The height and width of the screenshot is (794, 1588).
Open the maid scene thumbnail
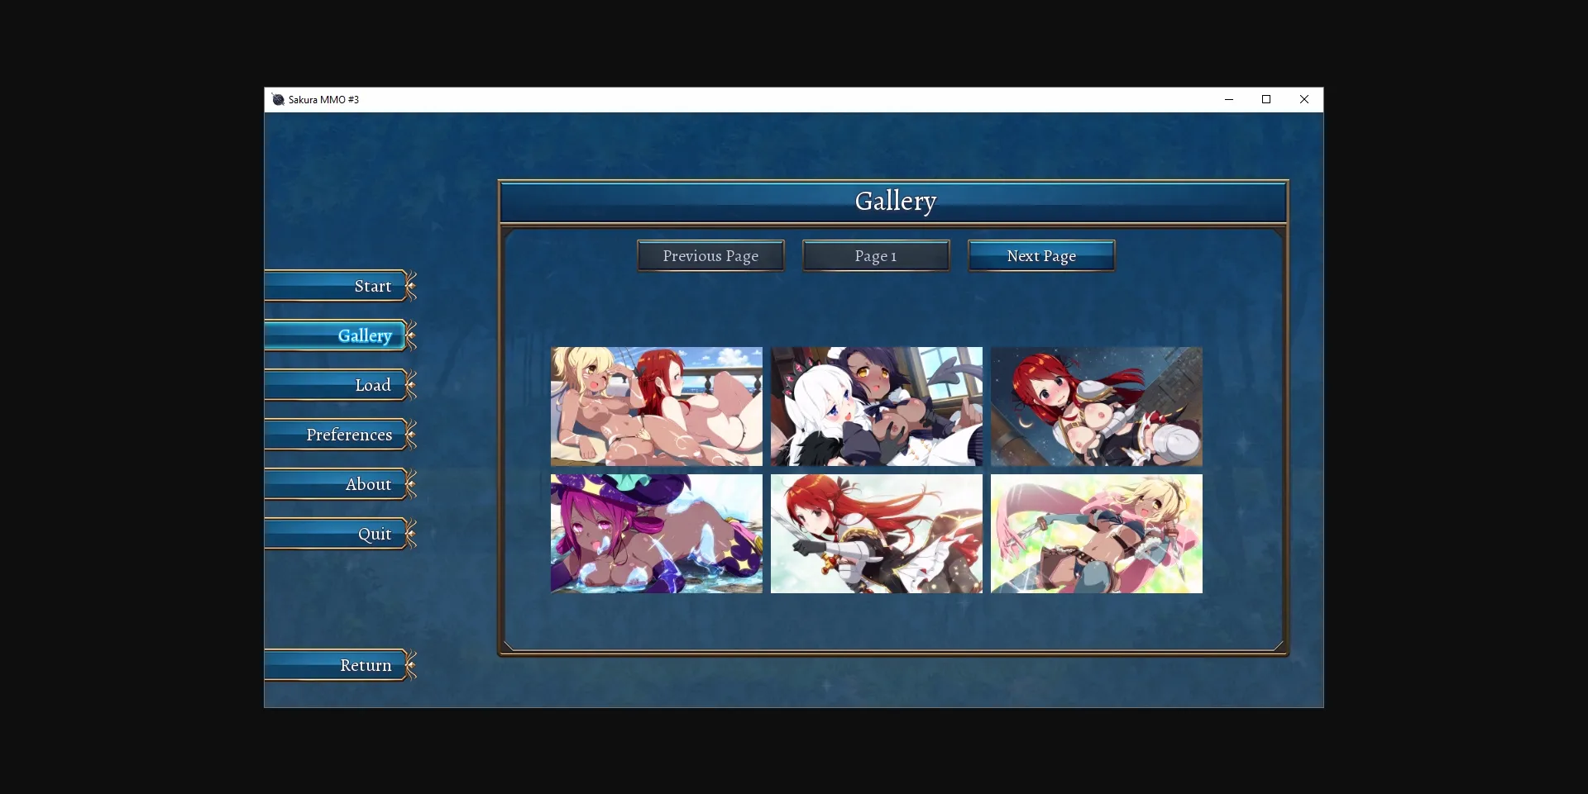click(x=876, y=406)
